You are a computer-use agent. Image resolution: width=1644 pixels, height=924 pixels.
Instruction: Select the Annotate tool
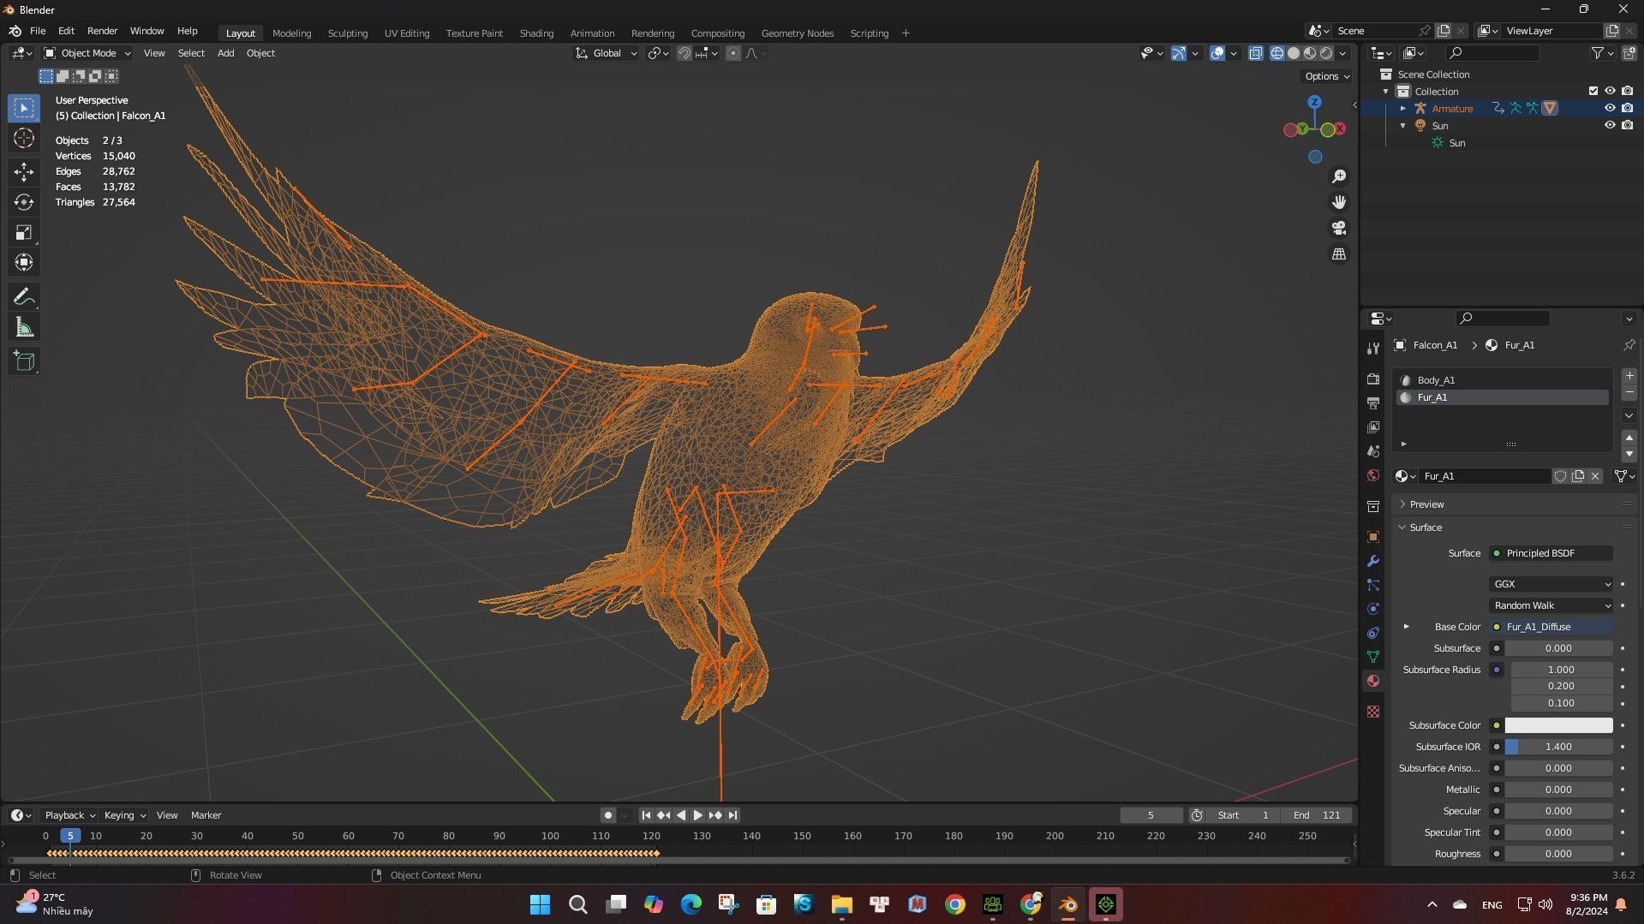(24, 297)
